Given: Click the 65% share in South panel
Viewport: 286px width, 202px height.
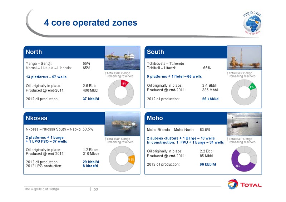Looking at the screenshot, I should [x=207, y=68].
